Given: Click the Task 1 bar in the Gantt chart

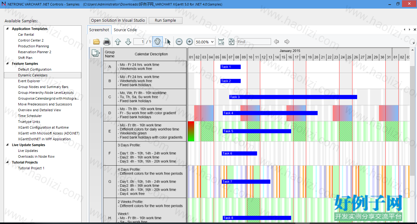Looking at the screenshot, I should [231, 67].
